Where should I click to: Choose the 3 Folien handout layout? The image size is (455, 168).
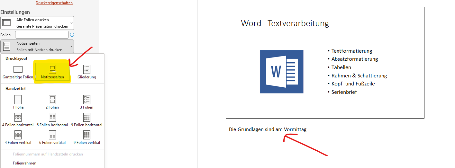pos(87,99)
